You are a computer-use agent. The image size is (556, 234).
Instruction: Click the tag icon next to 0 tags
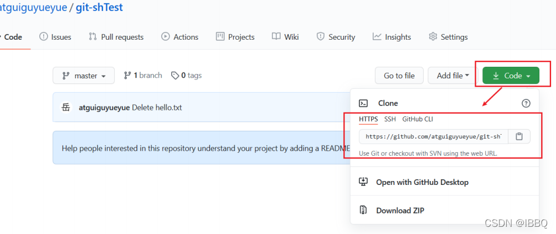tap(175, 75)
